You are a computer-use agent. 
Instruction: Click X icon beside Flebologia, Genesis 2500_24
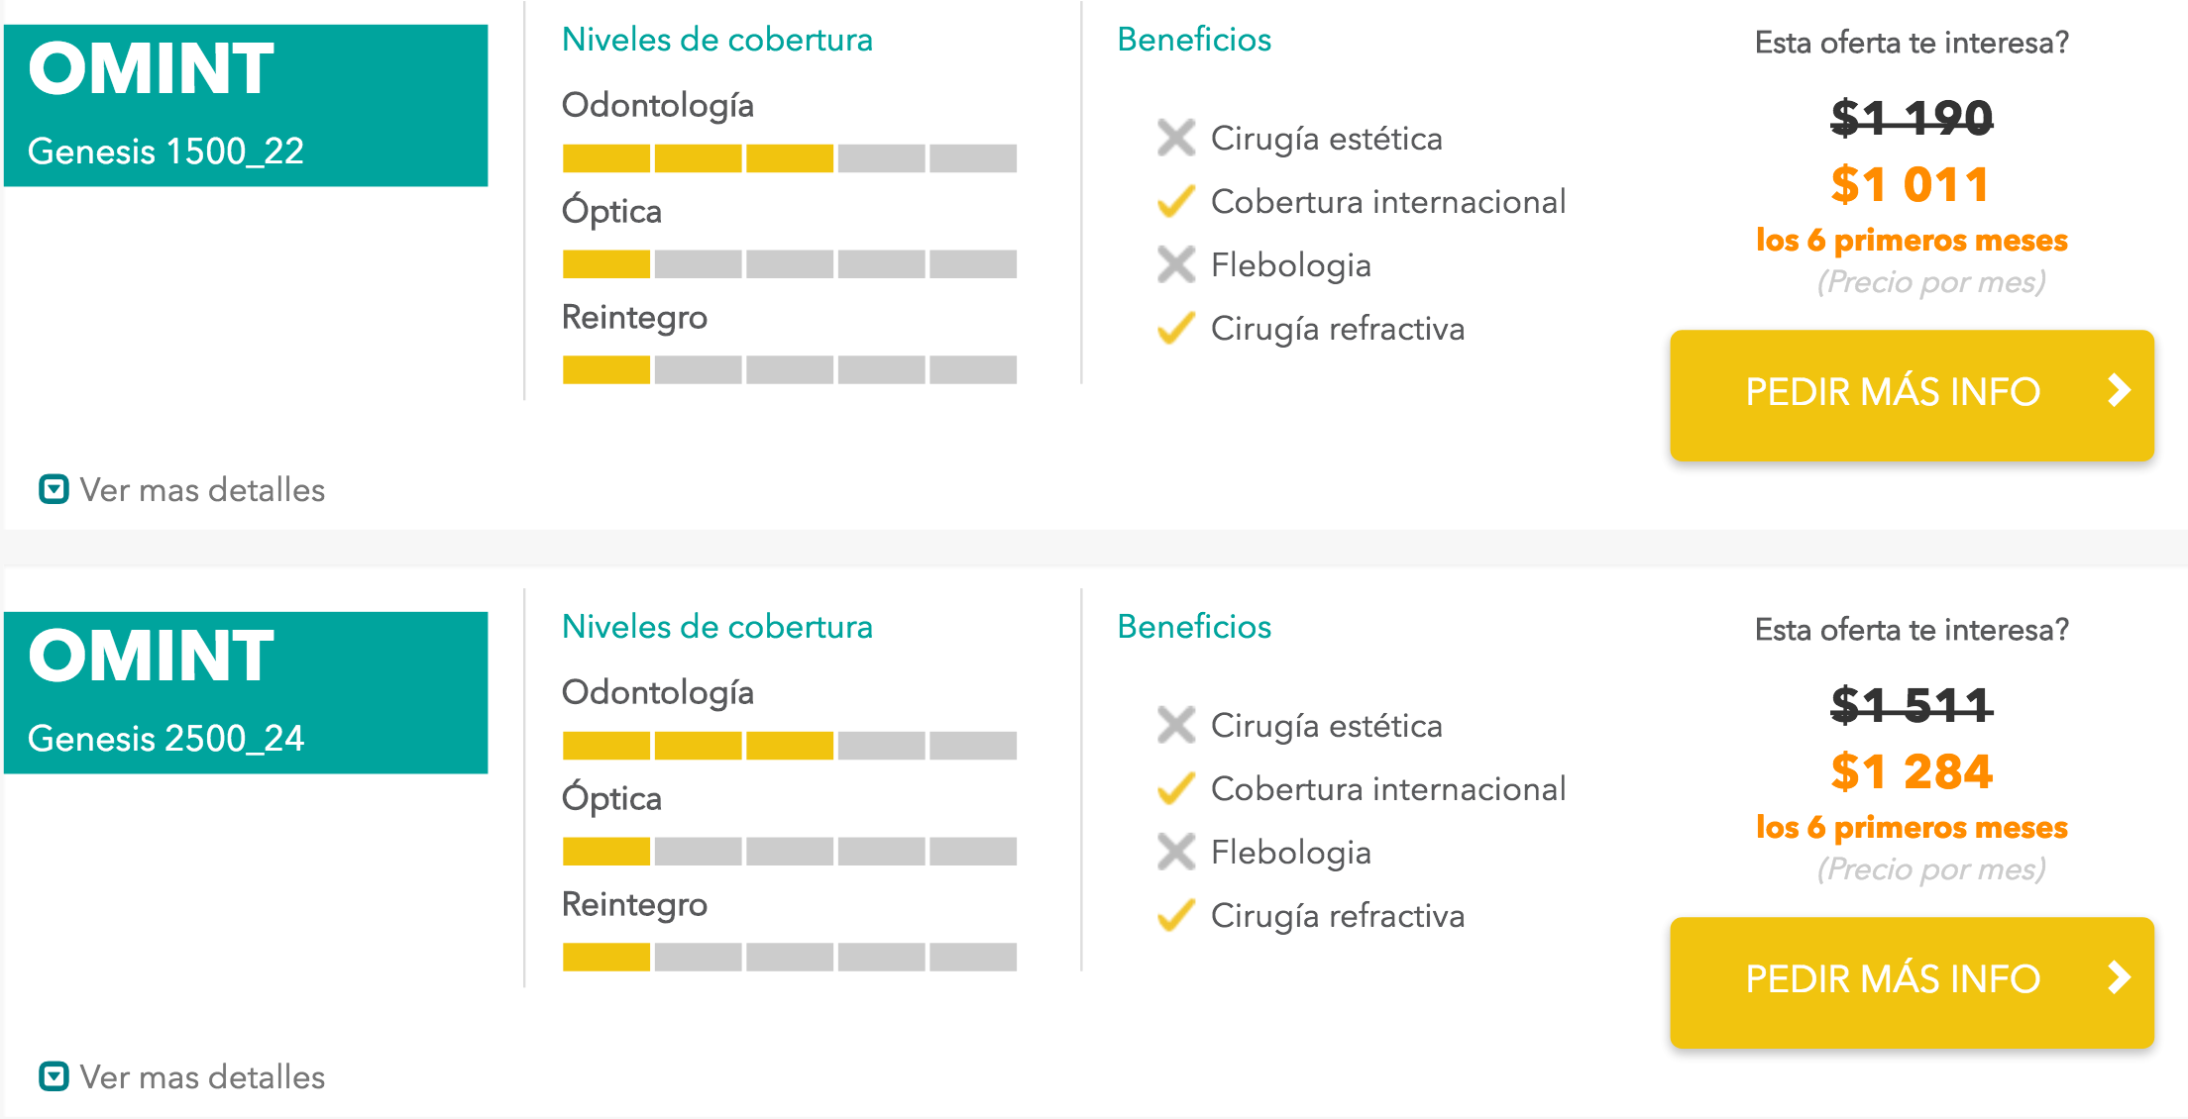click(1175, 852)
